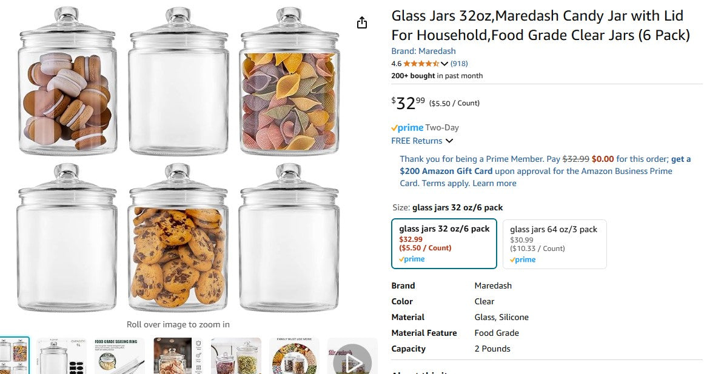Open the Family Must Use More thumbnail
The image size is (704, 374).
point(294,356)
